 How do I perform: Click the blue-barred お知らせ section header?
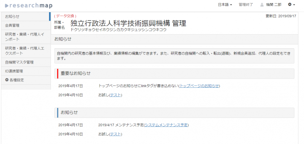(x=174, y=112)
